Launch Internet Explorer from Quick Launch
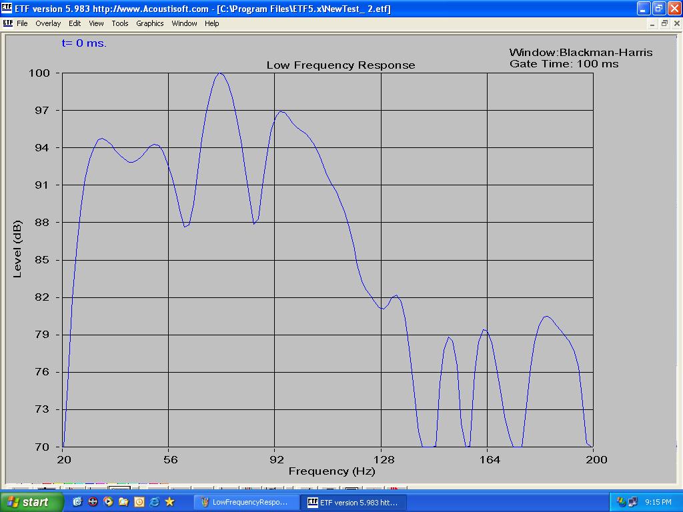Screen dimensions: 683x512 pos(154,502)
